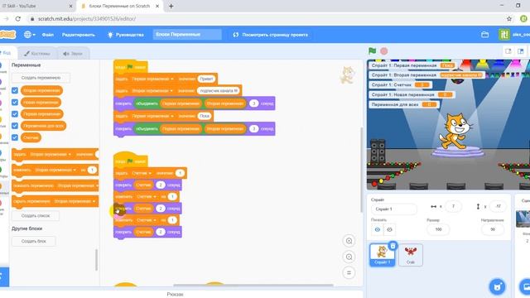
Task: Open the globe language selector
Action: pyautogui.click(x=30, y=35)
